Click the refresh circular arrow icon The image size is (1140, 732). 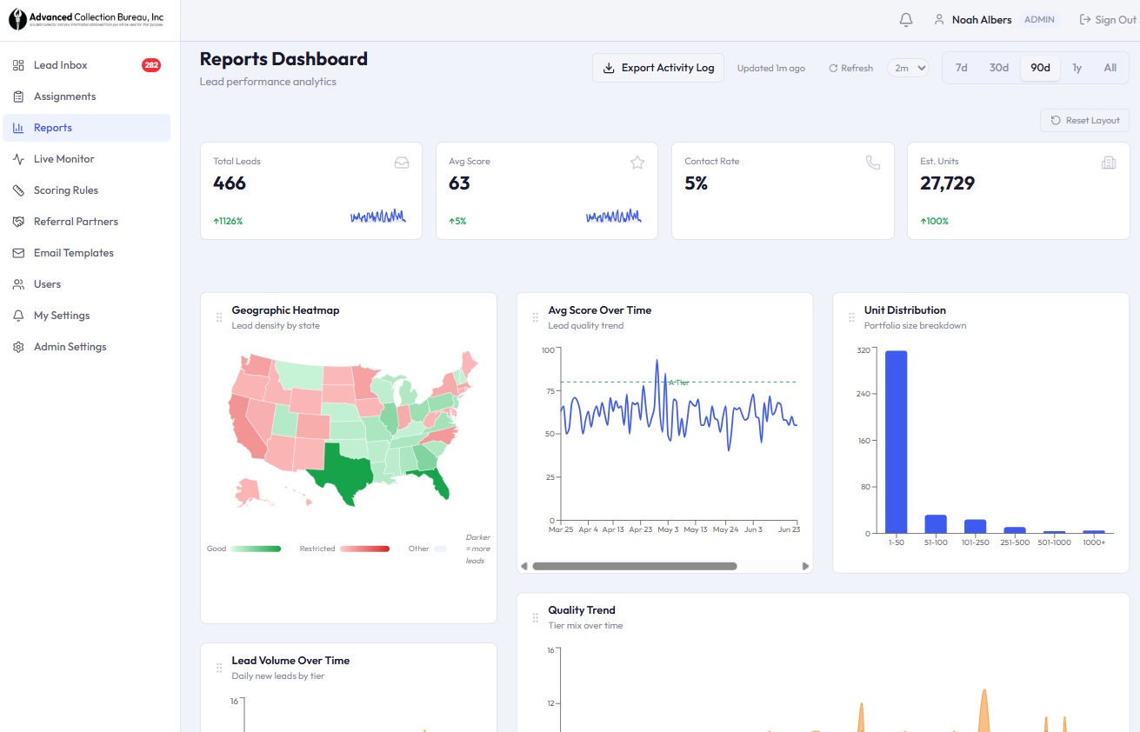833,68
